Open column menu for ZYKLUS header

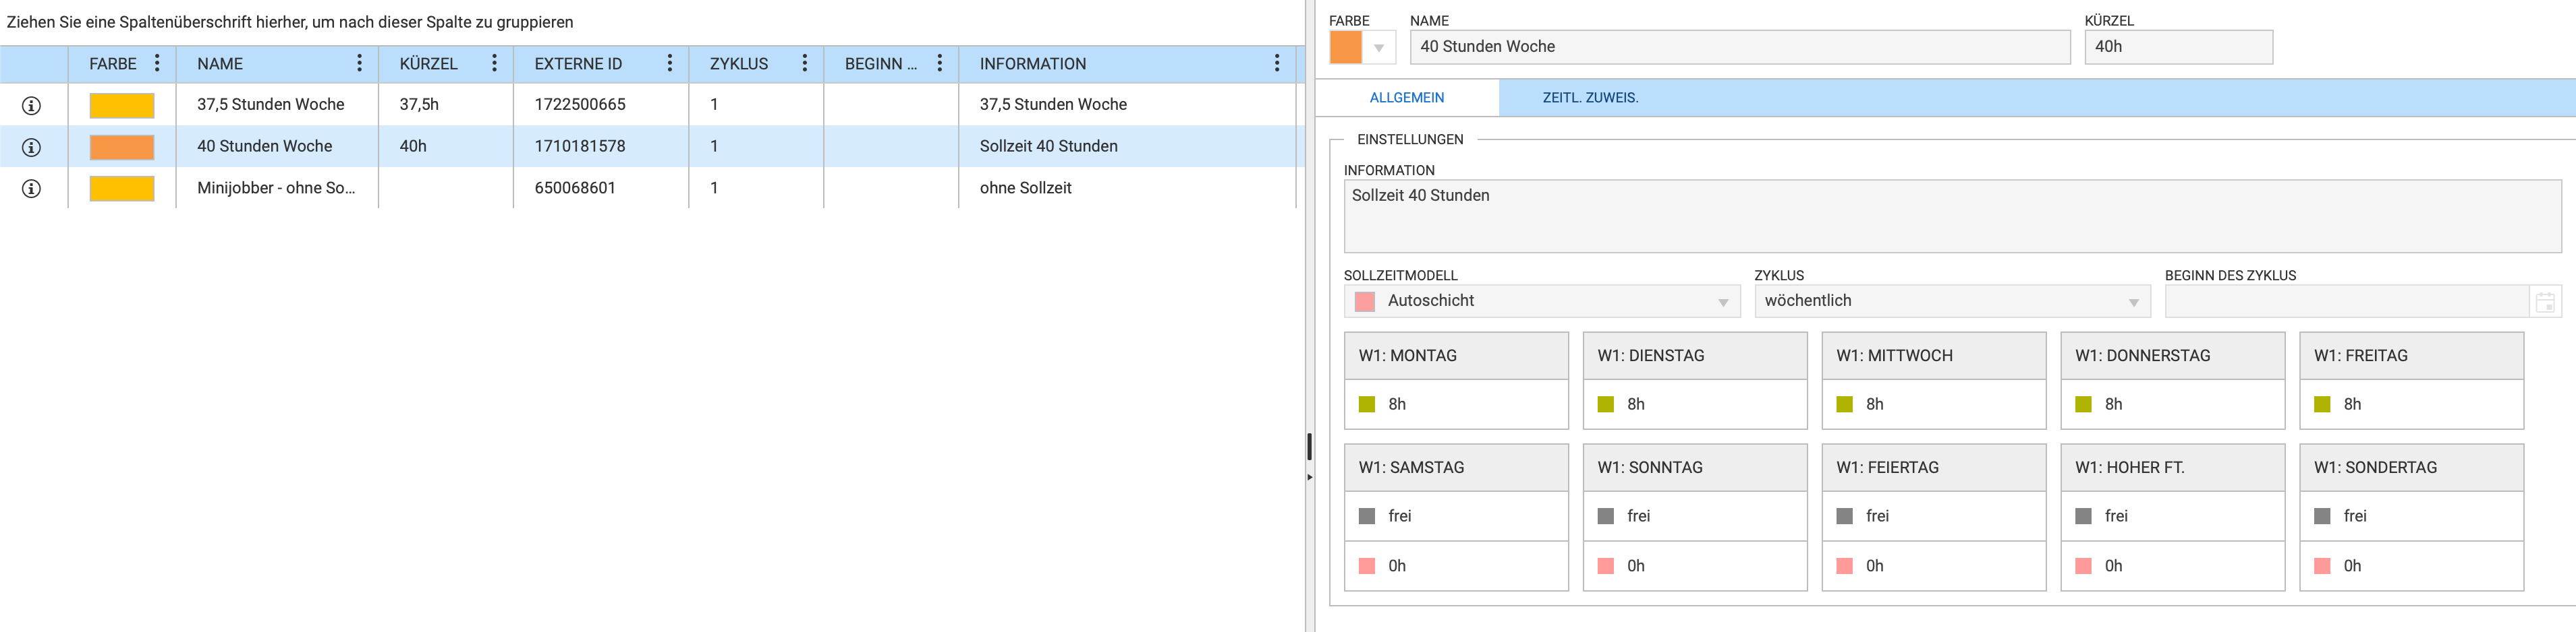pos(804,64)
